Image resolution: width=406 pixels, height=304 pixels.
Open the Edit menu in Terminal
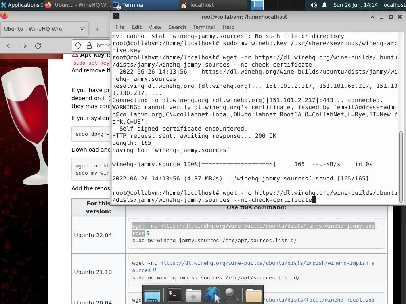136,27
